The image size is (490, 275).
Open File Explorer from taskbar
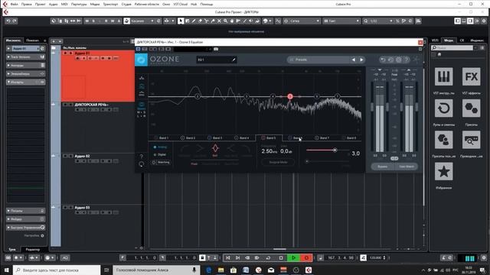[221, 270]
